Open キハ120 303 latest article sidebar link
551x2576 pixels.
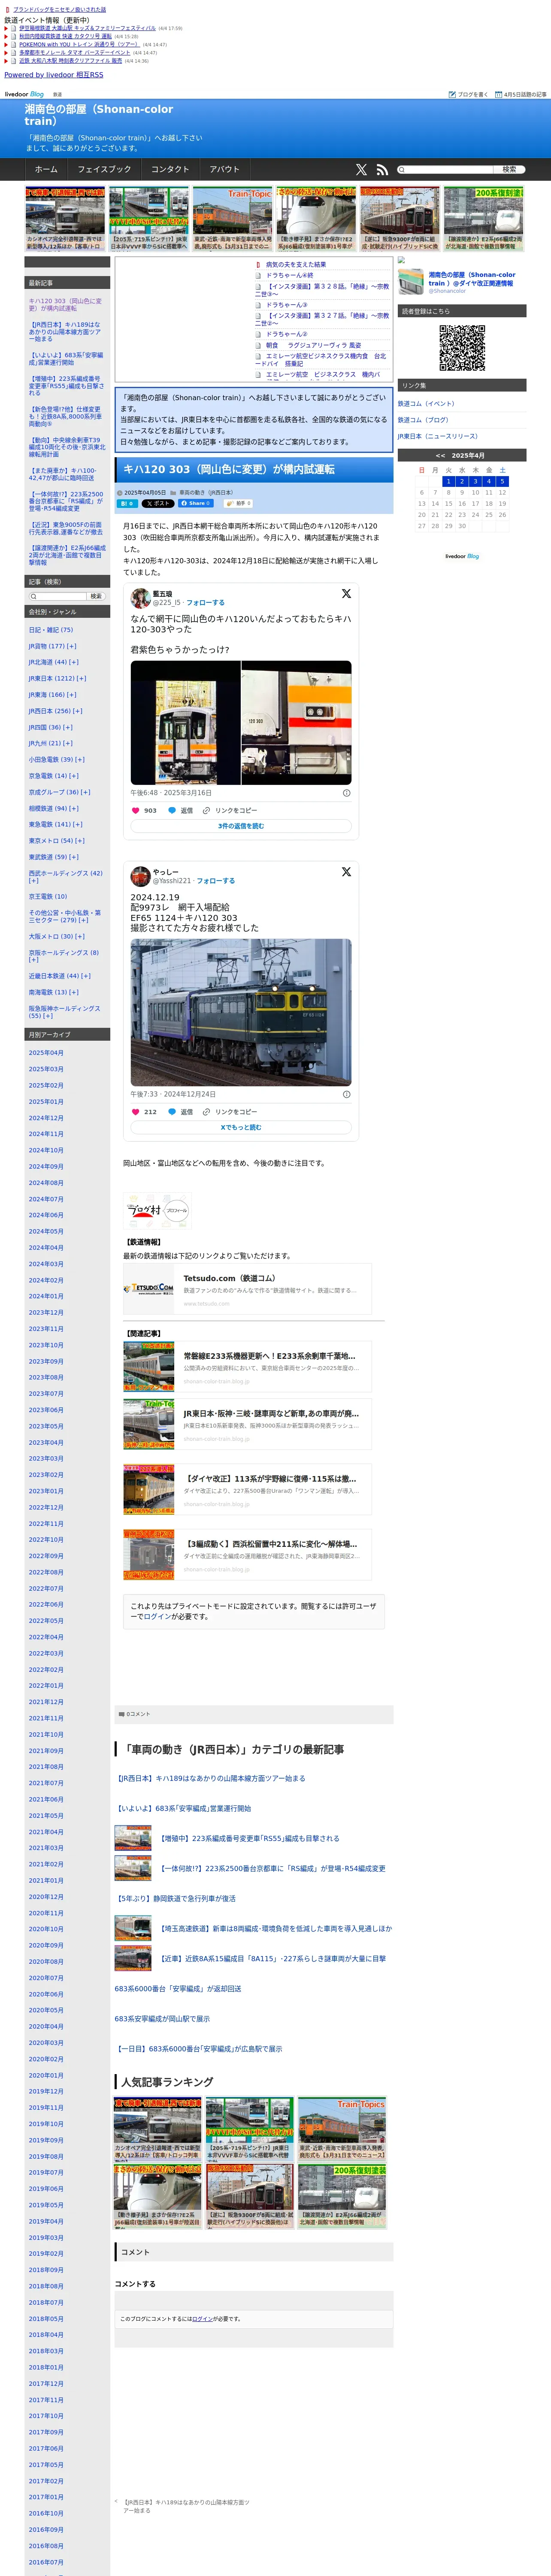coord(65,304)
